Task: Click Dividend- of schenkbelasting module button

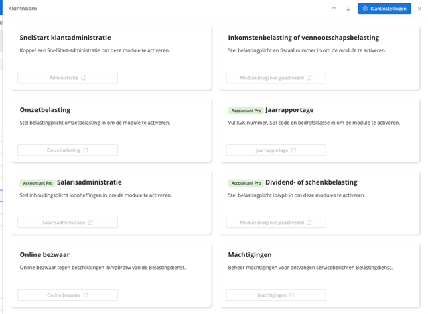Action: (x=276, y=223)
